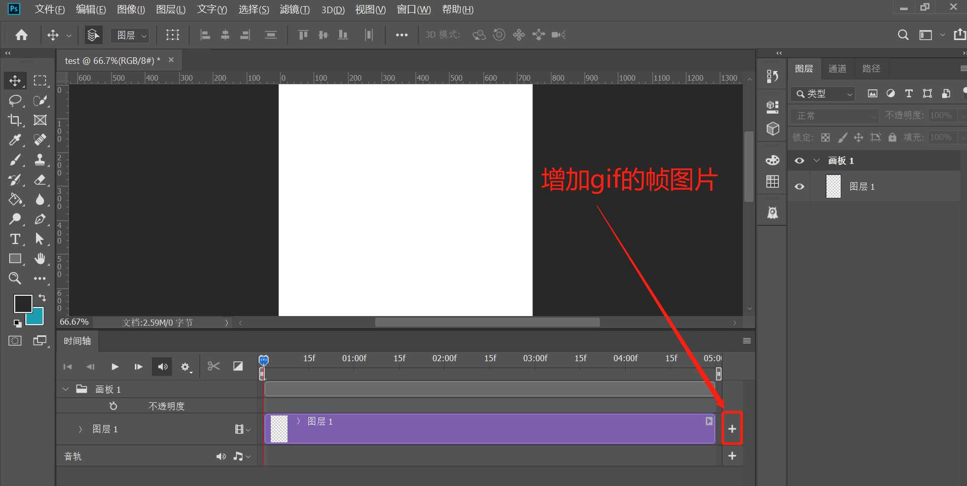Select the Pen tool
Image resolution: width=967 pixels, height=486 pixels.
[40, 219]
